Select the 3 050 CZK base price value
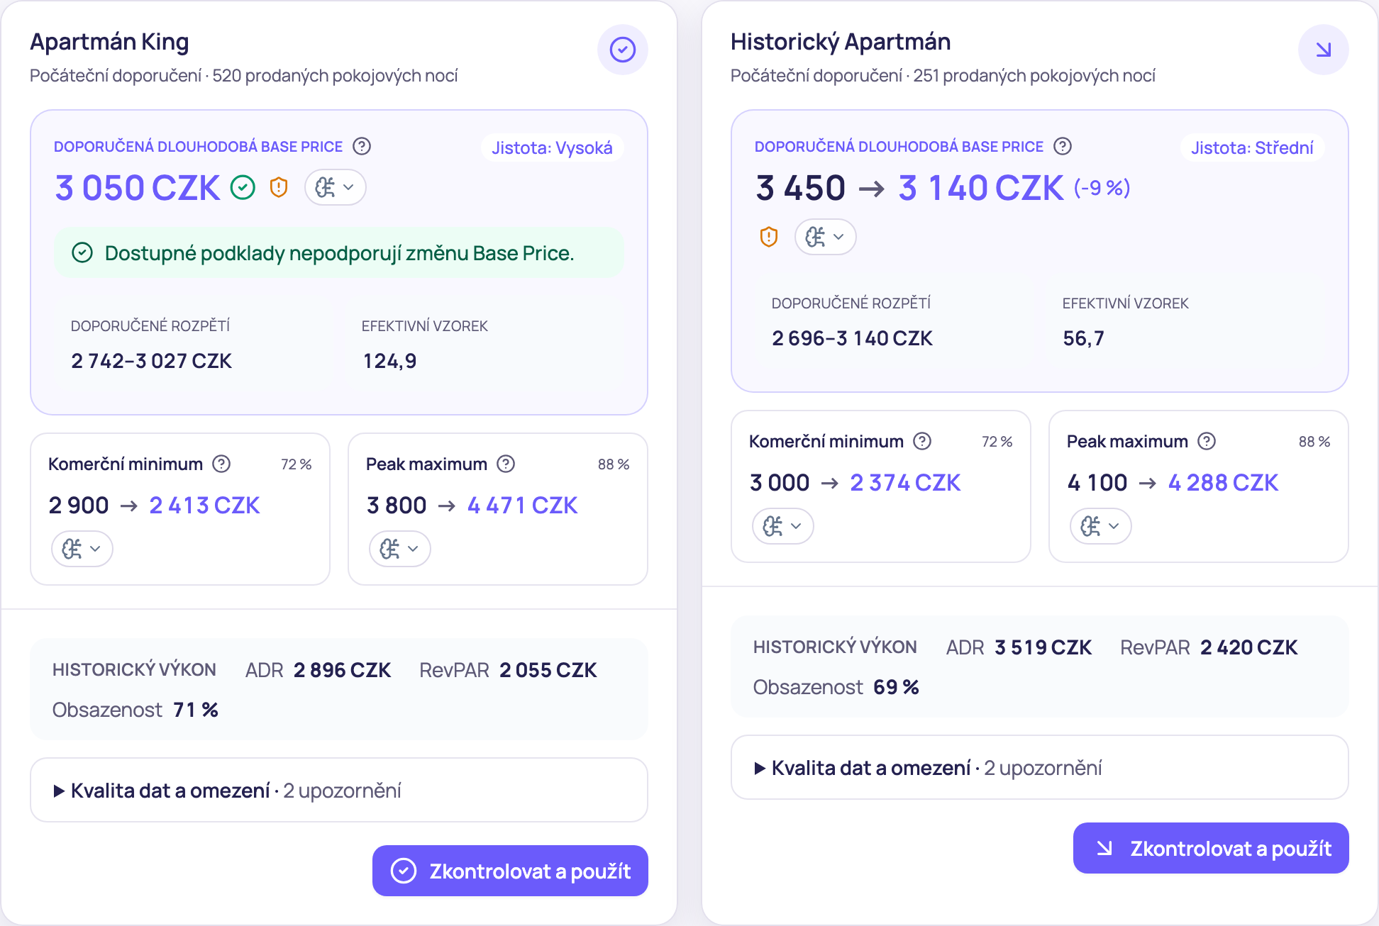The image size is (1379, 926). (x=138, y=188)
